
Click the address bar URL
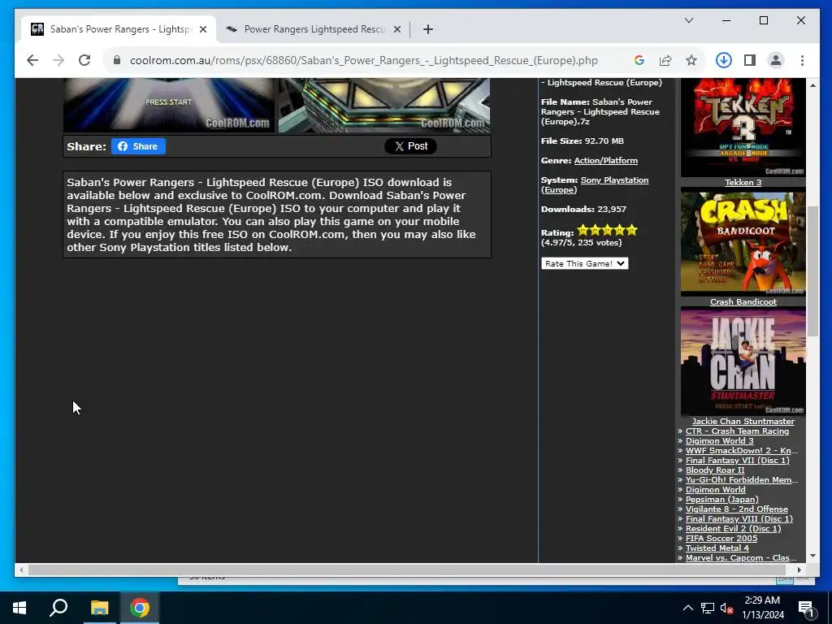pos(364,60)
